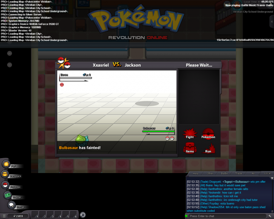Open the Backpack from the sidebar

coord(5,174)
